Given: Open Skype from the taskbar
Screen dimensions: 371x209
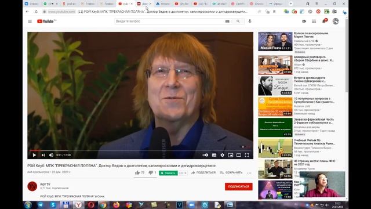Looking at the screenshot, I should [53, 205].
